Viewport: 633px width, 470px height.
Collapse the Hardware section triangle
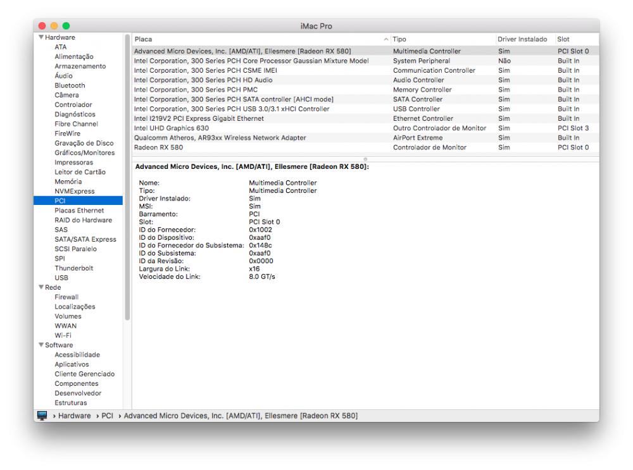(x=41, y=37)
